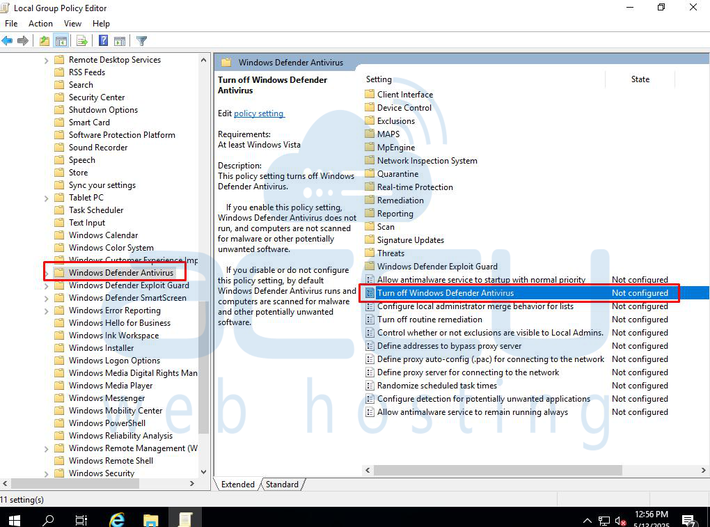The image size is (710, 527).
Task: Open the View menu
Action: (x=72, y=24)
